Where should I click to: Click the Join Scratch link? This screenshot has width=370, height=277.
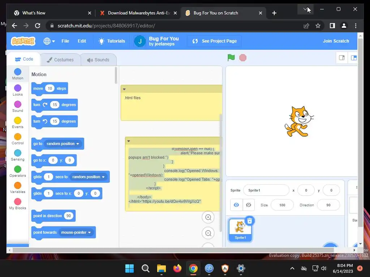[336, 41]
